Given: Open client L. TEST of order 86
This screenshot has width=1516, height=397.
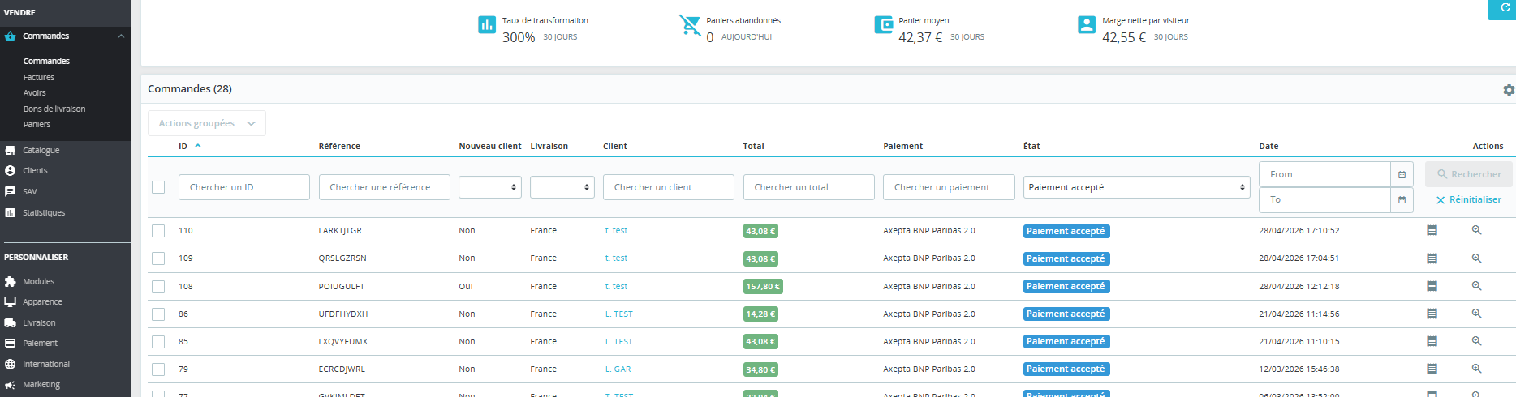Looking at the screenshot, I should pos(618,314).
